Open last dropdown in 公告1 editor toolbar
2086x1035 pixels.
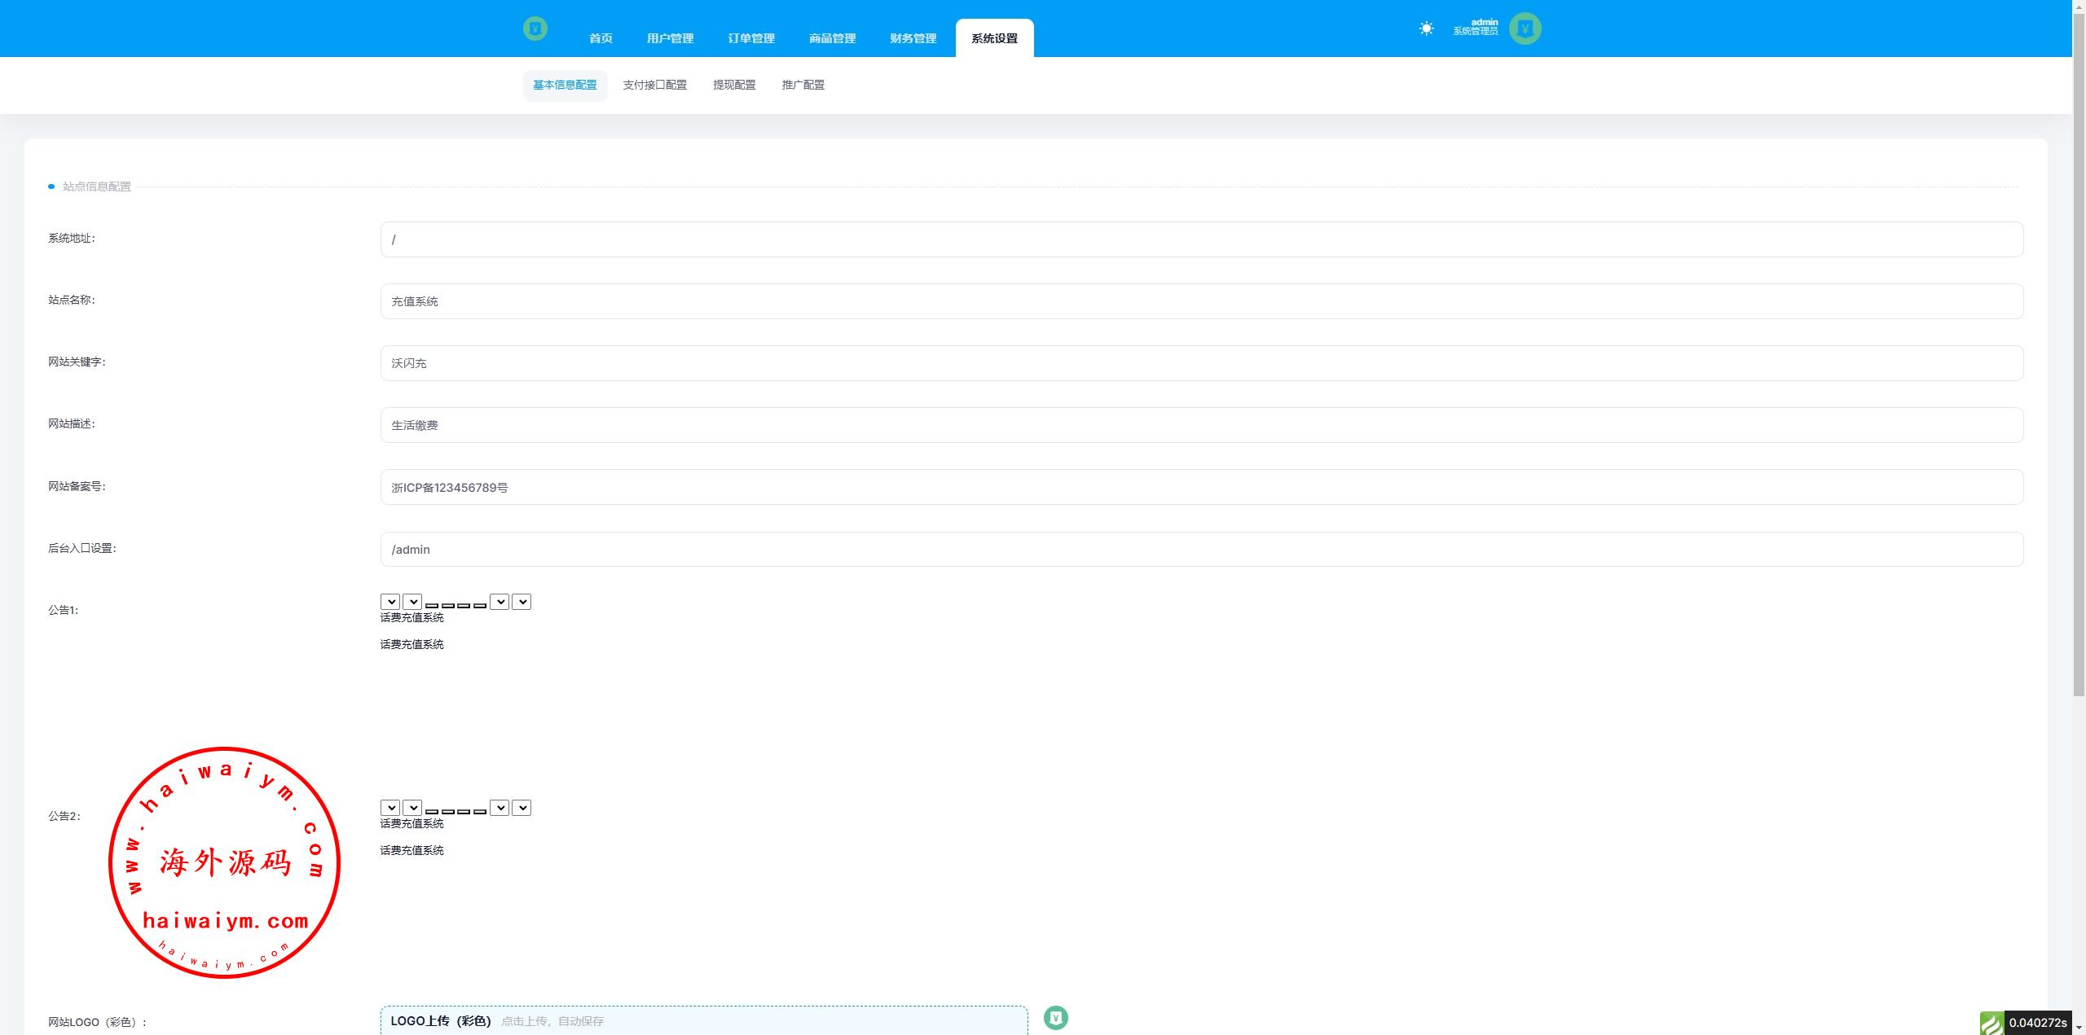(x=521, y=602)
